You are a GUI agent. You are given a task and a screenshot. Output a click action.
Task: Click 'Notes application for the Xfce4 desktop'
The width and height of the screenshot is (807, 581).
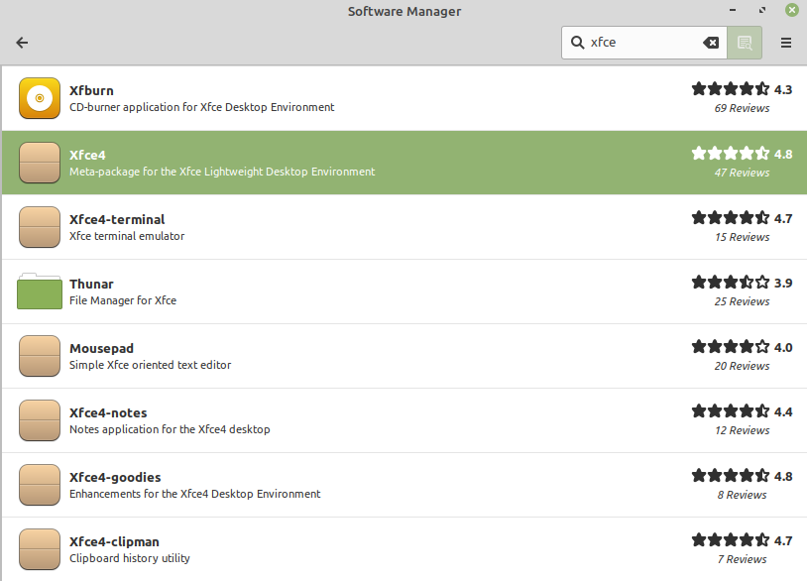[170, 429]
